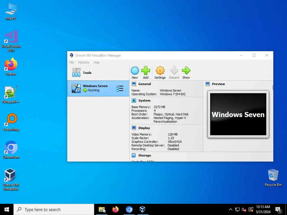Click the Video Memory value 128 MB
The image size is (287, 215).
point(173,134)
